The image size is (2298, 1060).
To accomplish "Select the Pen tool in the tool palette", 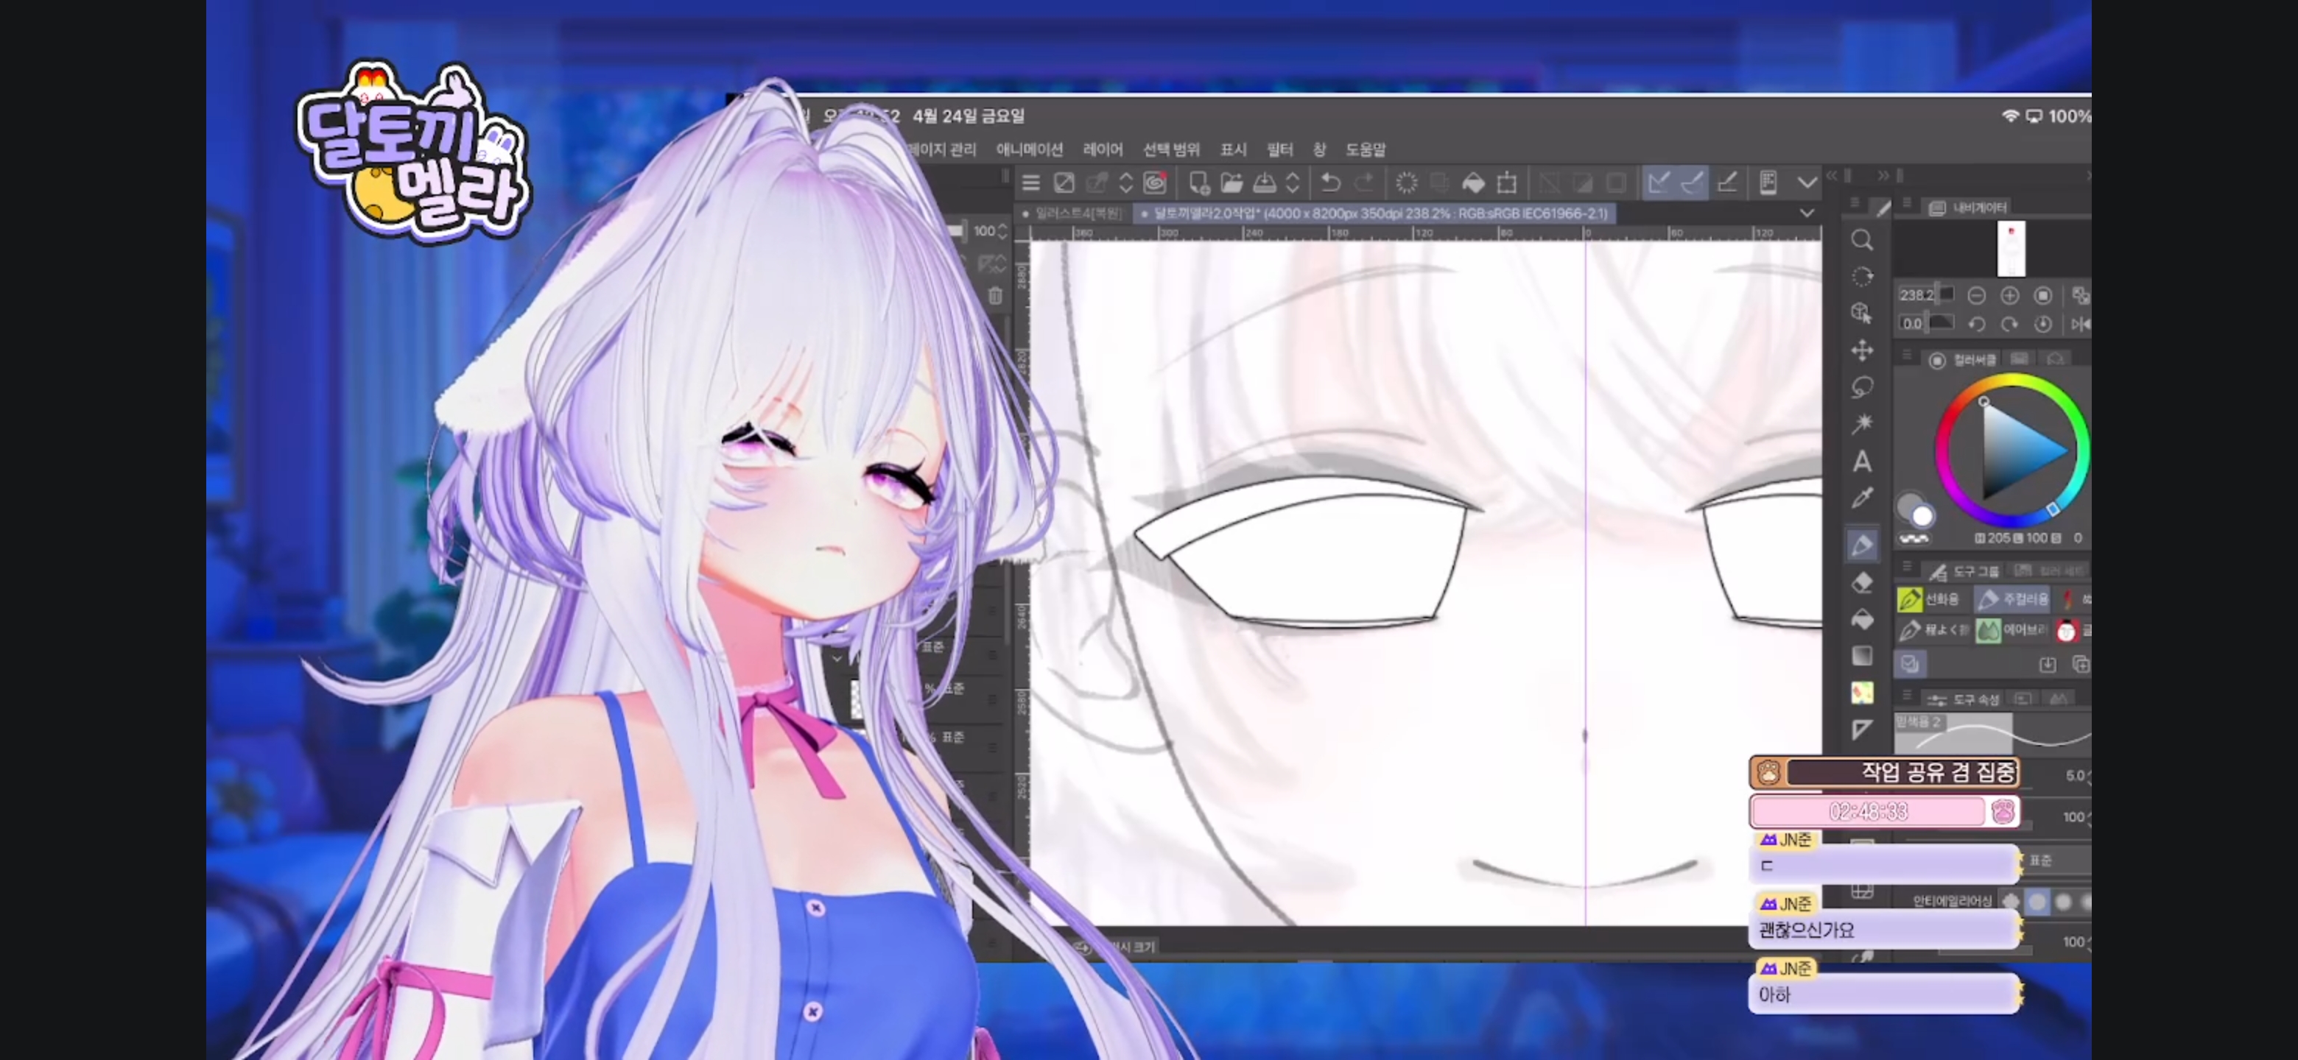I will 1862,545.
